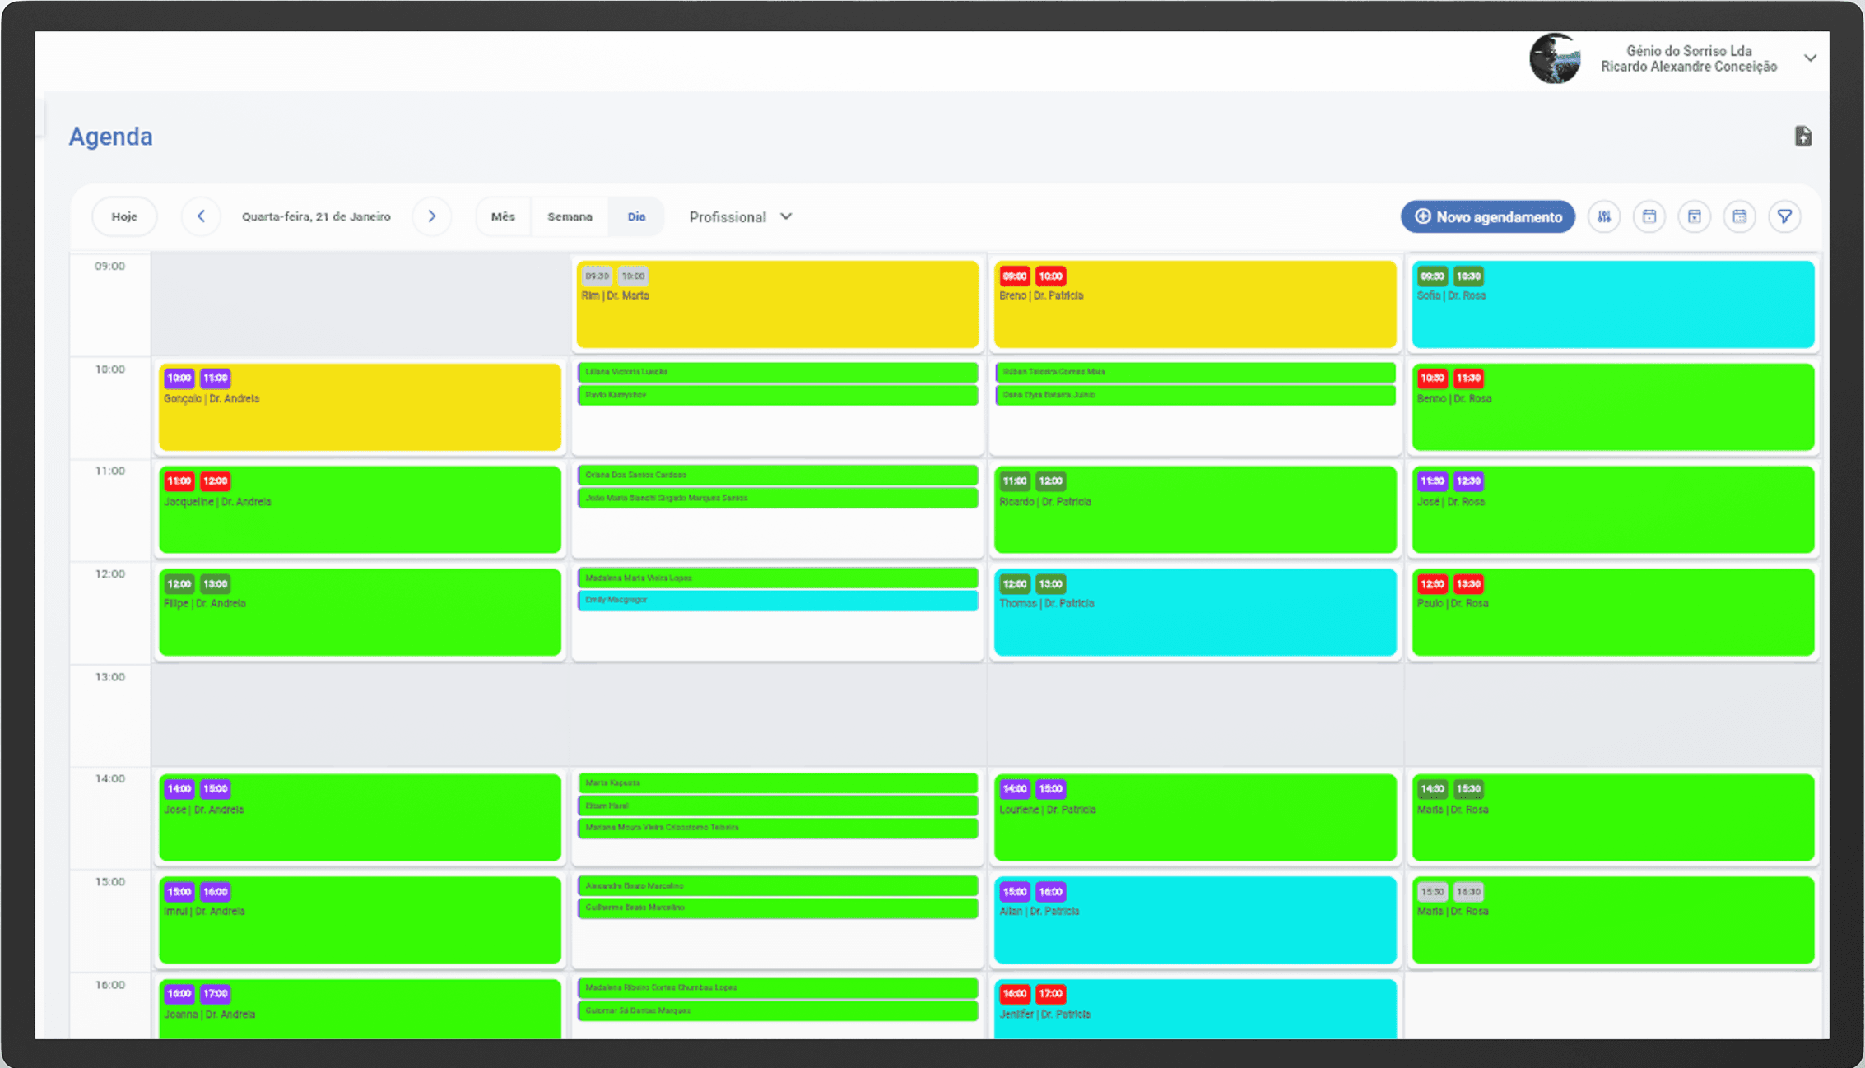Screen dimensions: 1865x1068
Task: Switch to Semana view
Action: click(570, 216)
